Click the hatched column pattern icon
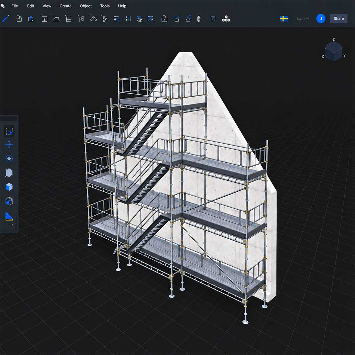The image size is (355, 355). click(199, 19)
